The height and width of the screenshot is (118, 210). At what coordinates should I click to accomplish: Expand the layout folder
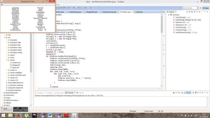tap(7, 55)
